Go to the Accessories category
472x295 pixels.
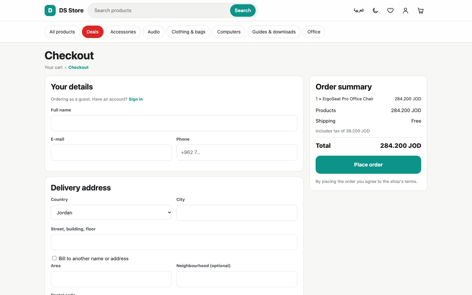(123, 32)
